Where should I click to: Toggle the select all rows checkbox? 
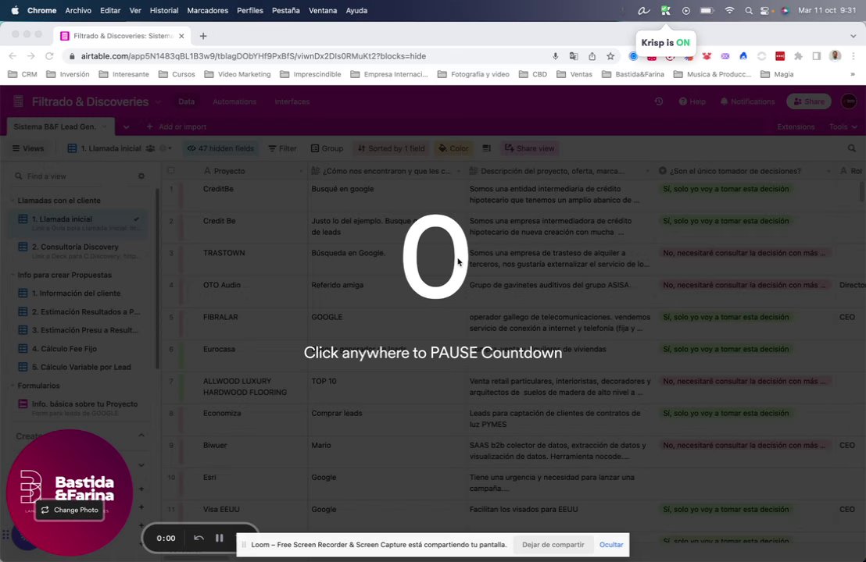tap(171, 171)
